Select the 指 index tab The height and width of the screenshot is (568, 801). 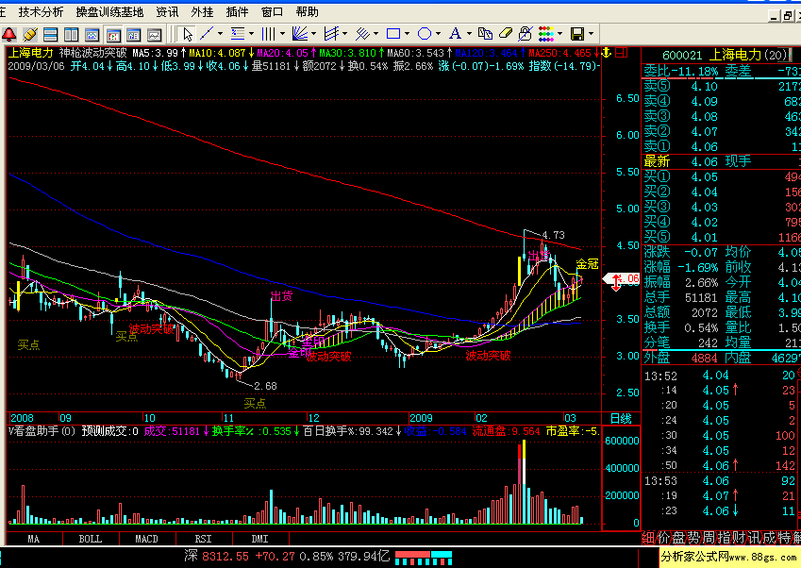tap(725, 538)
